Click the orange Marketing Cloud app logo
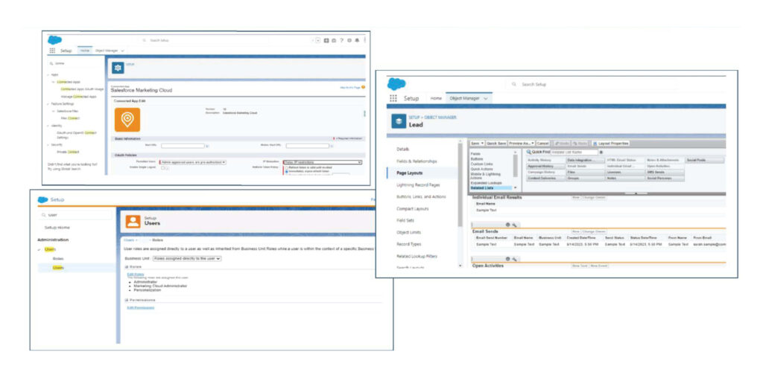 coord(127,120)
